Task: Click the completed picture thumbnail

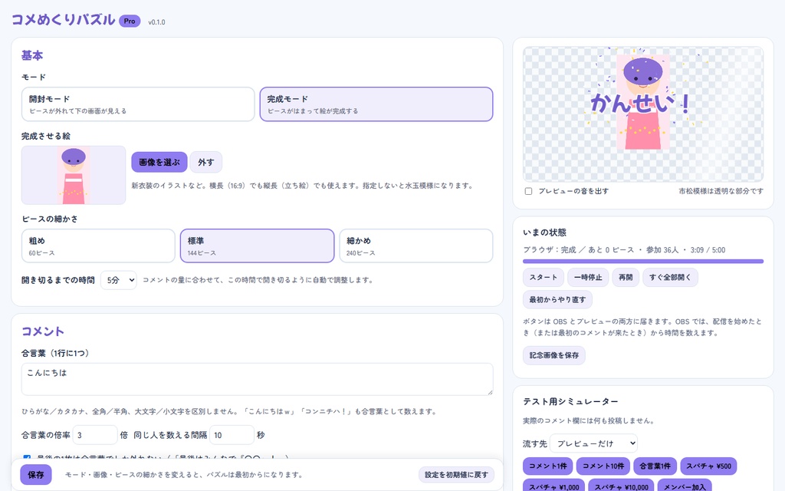Action: pyautogui.click(x=74, y=176)
